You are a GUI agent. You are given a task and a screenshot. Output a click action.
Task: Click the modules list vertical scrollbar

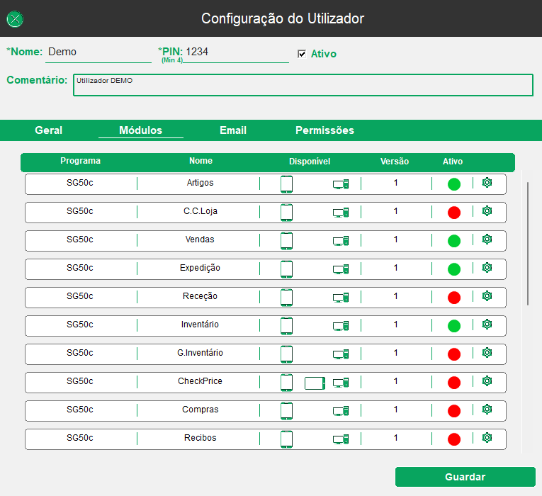point(528,244)
